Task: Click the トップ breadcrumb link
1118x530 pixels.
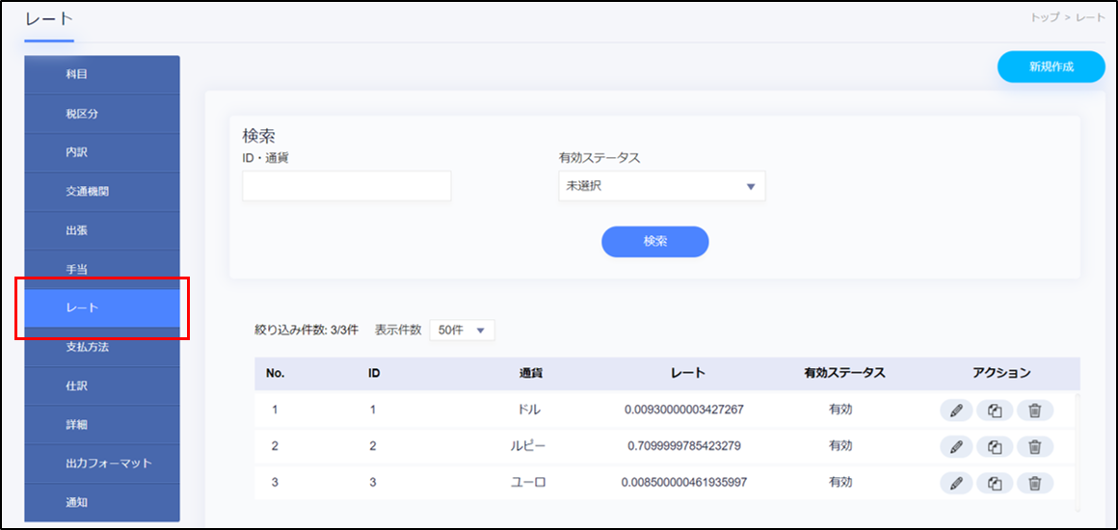Action: point(1046,18)
